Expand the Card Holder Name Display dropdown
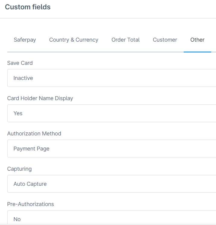The width and height of the screenshot is (216, 225). (x=112, y=113)
